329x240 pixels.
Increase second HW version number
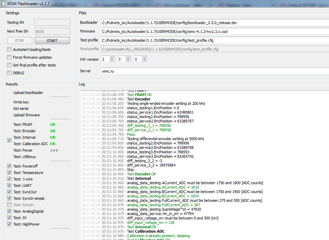pyautogui.click(x=128, y=58)
